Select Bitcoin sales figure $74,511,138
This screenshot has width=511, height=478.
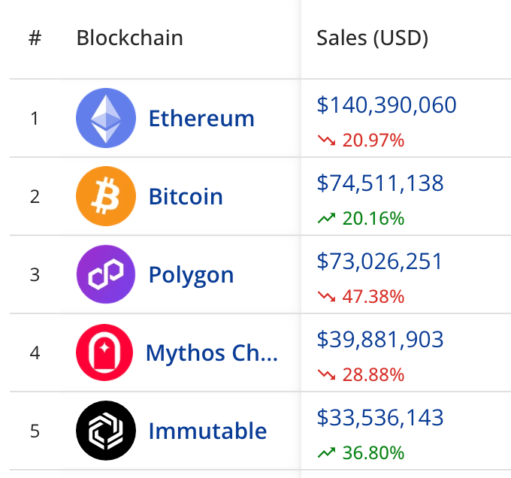click(x=380, y=183)
